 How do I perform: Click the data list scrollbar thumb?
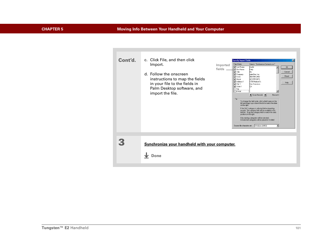tap(277, 71)
